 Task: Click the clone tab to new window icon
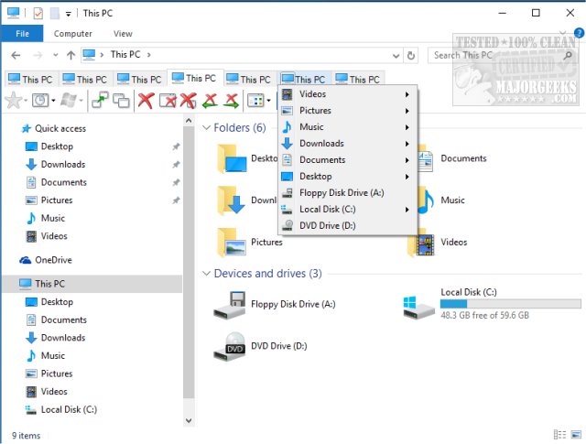(x=100, y=100)
